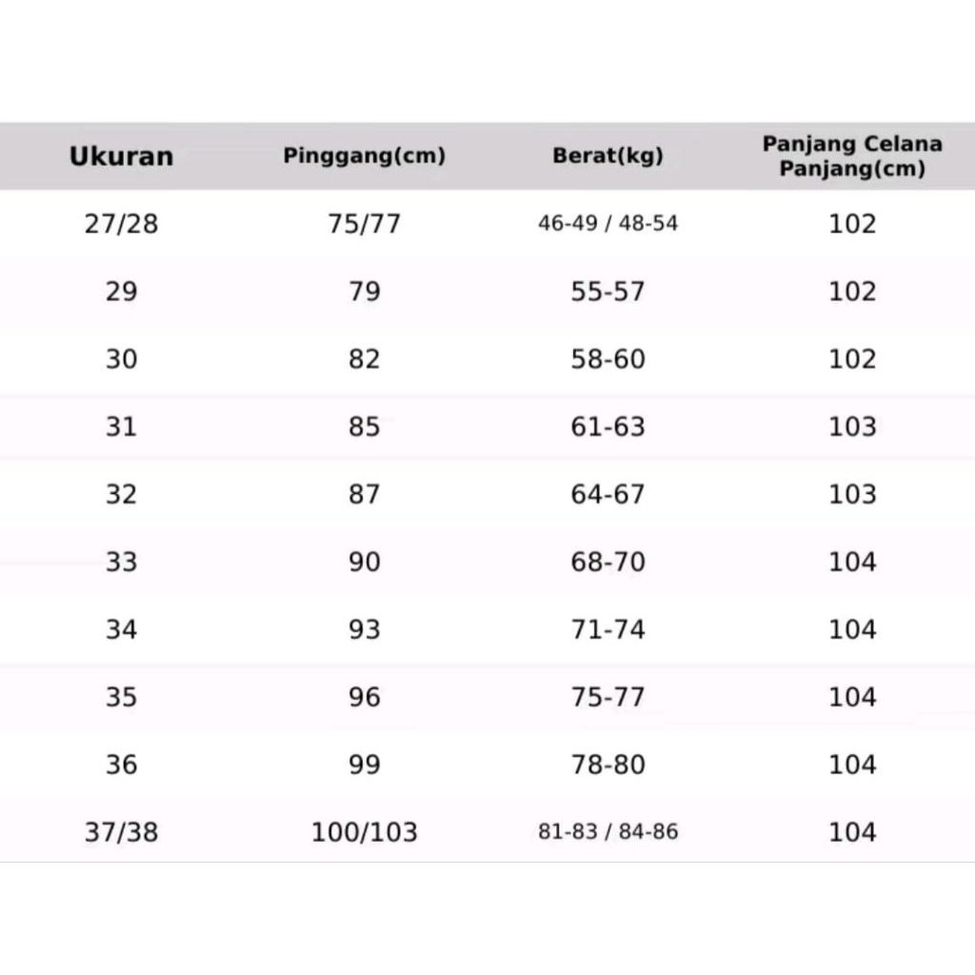Select waist value 82

point(364,359)
